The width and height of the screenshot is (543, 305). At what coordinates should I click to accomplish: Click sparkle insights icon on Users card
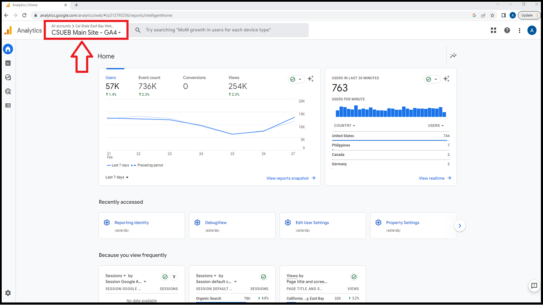click(311, 79)
